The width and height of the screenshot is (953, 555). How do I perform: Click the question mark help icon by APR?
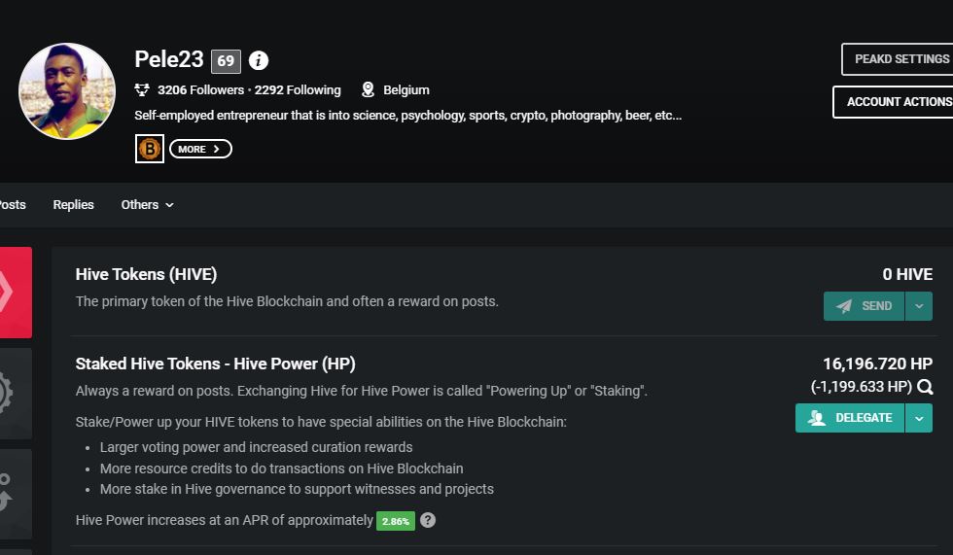point(428,520)
